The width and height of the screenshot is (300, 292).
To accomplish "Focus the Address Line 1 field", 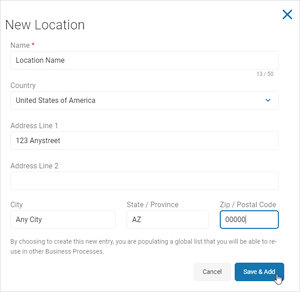I will click(x=144, y=140).
